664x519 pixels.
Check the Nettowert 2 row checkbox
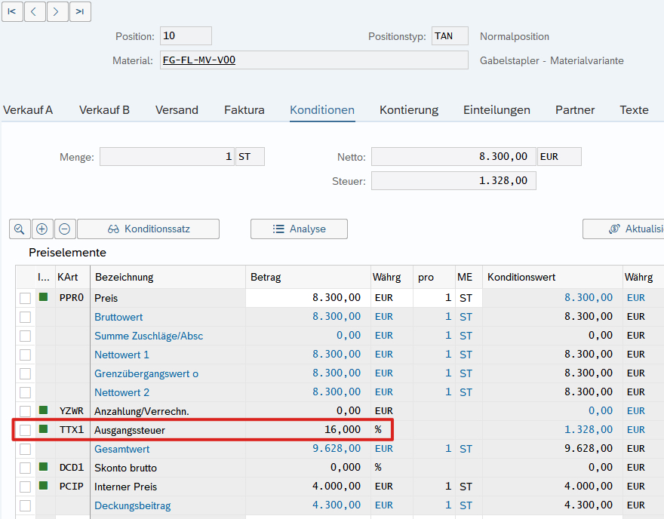pyautogui.click(x=26, y=392)
